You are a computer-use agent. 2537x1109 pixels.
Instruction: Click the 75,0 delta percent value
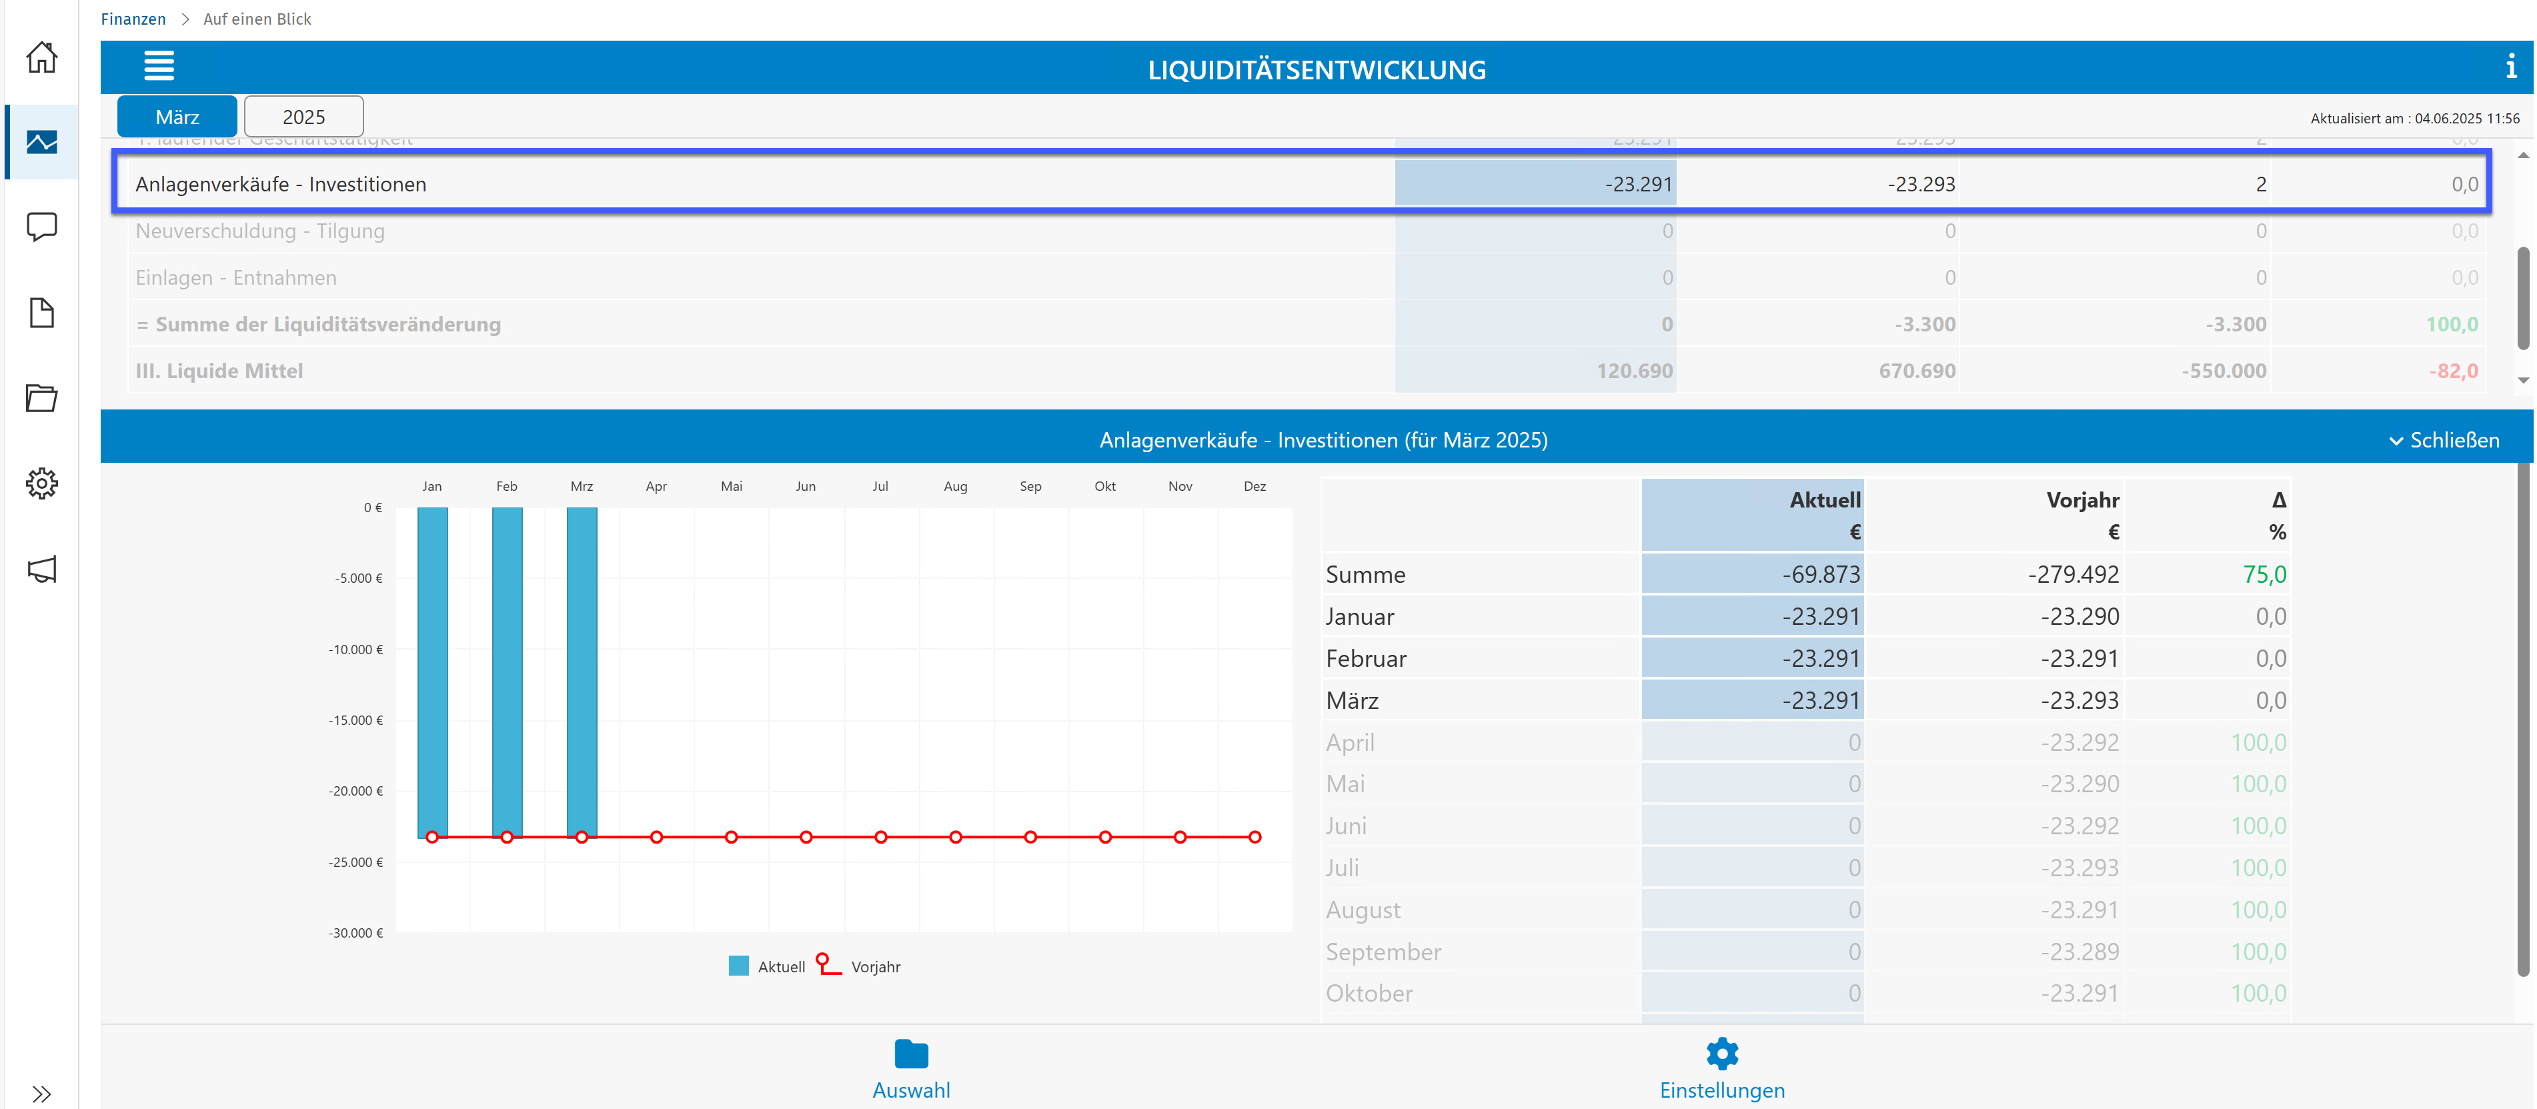[x=2264, y=574]
